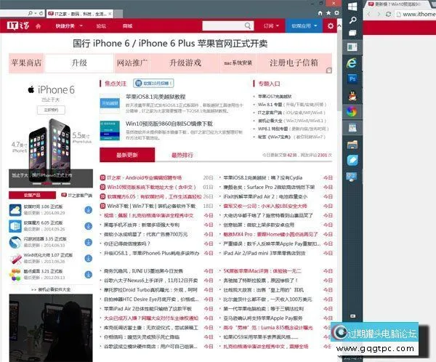Select the 最新更新 tab

[127, 155]
